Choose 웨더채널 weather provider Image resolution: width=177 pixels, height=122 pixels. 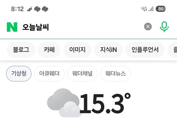[82, 73]
